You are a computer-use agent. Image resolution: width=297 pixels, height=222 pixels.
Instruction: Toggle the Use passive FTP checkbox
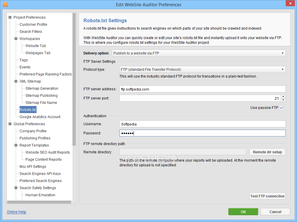point(282,108)
